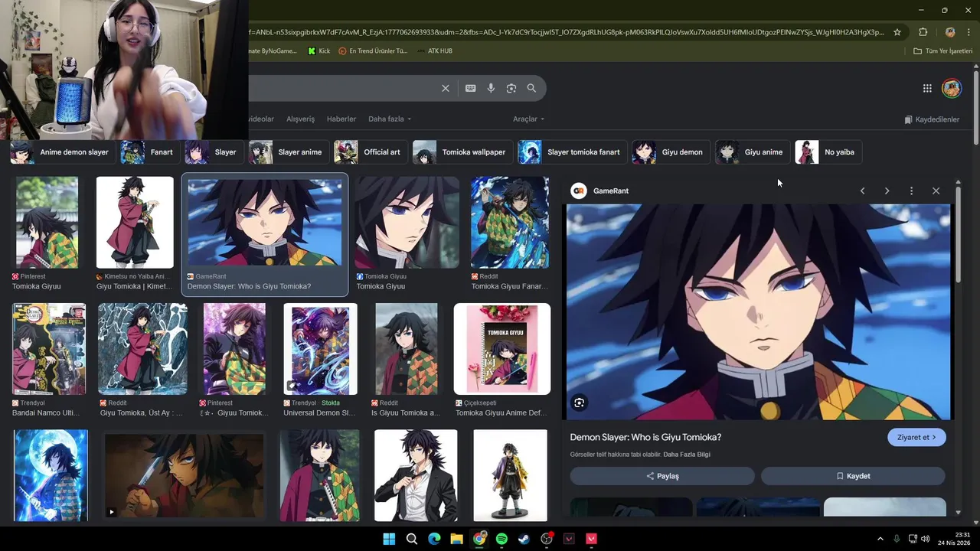Open File Explorer from taskbar

(x=456, y=539)
